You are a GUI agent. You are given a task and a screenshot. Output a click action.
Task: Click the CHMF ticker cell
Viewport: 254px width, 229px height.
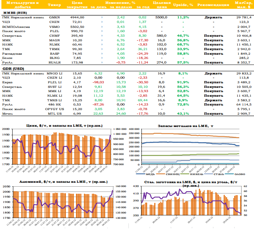pos(54,36)
